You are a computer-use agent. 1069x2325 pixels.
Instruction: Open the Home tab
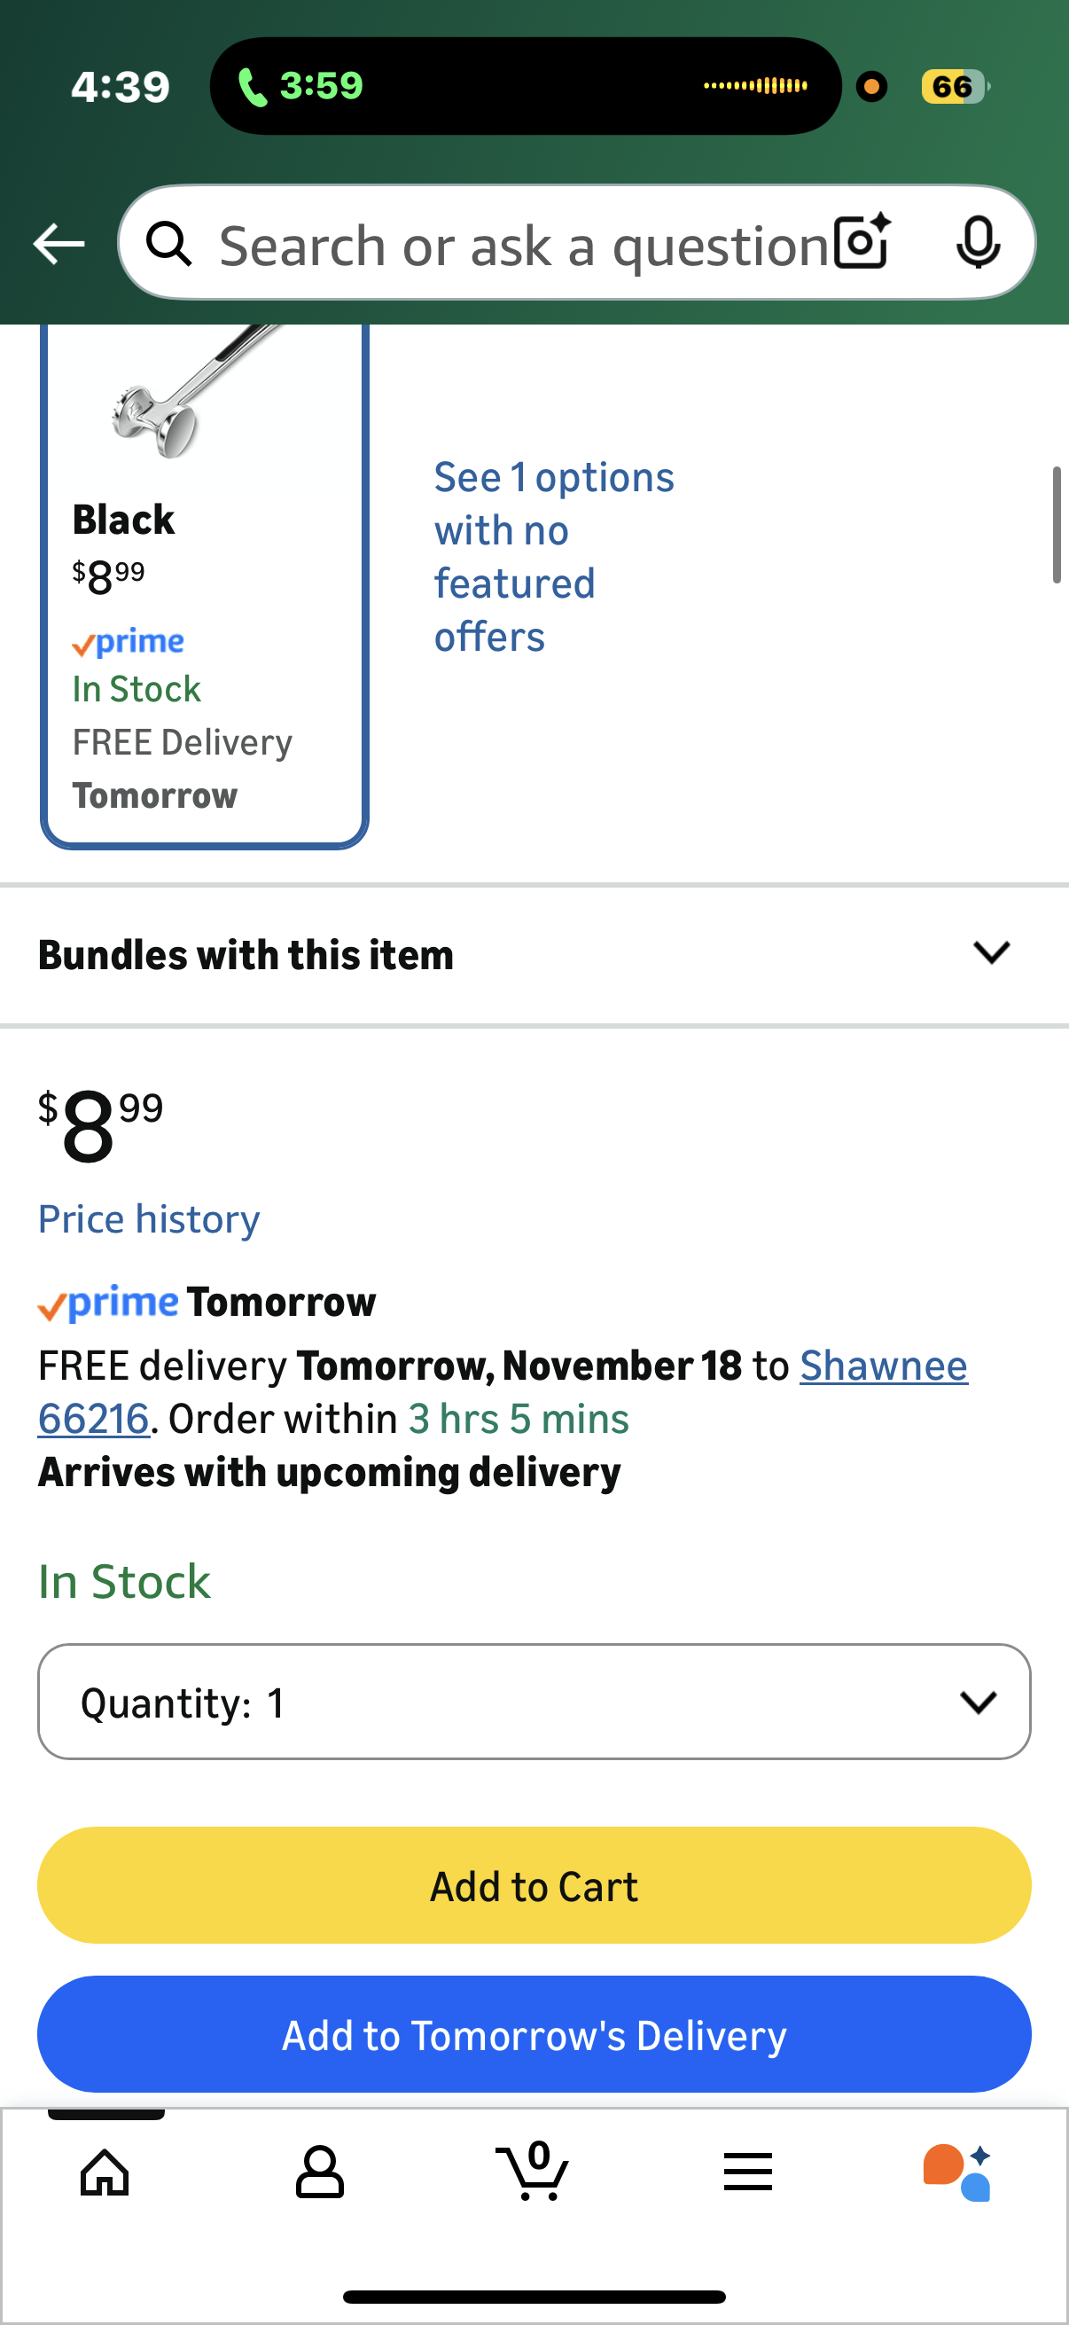(105, 2172)
